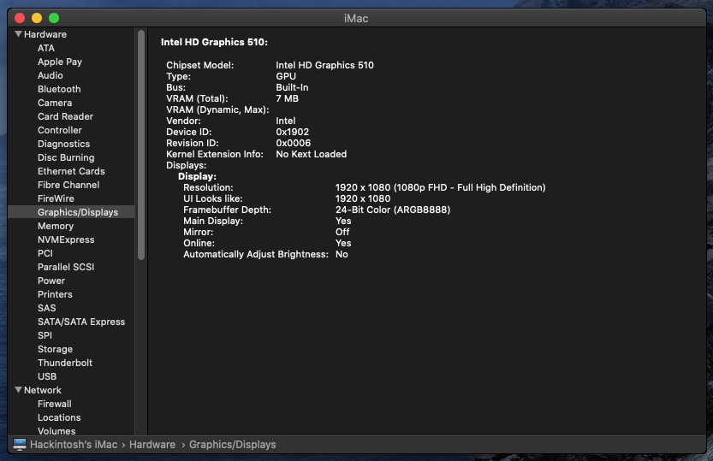Show SAS hardware information

(x=46, y=308)
